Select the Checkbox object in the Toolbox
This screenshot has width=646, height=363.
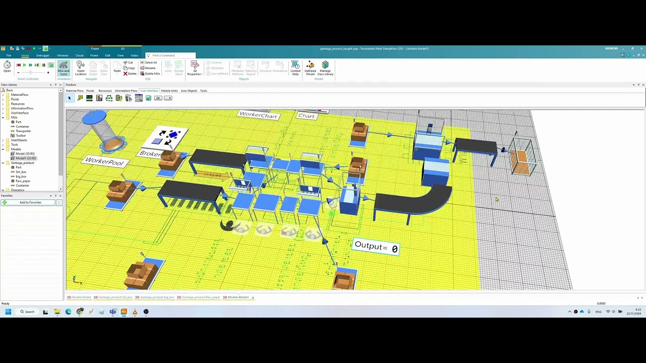148,98
